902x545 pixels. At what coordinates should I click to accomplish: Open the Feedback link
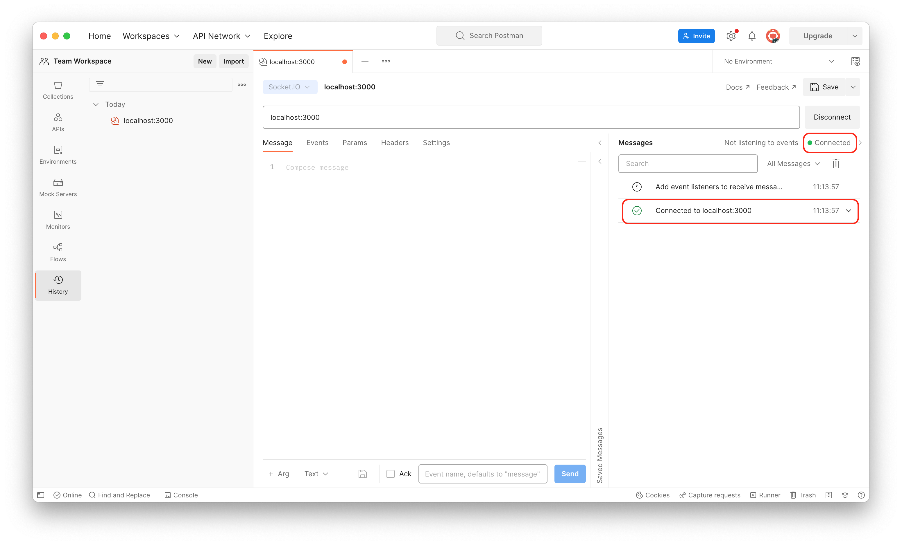tap(776, 87)
